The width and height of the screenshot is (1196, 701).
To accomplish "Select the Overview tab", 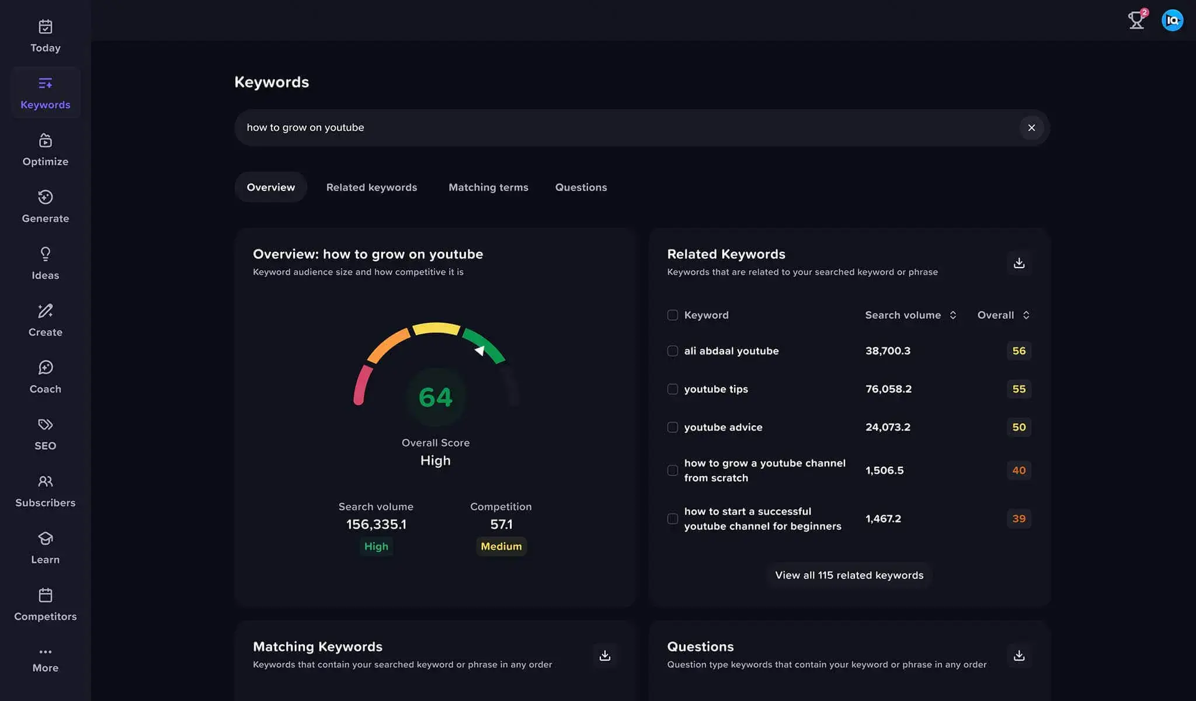I will (270, 187).
